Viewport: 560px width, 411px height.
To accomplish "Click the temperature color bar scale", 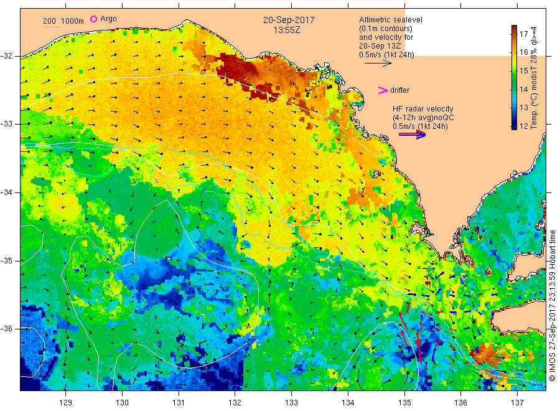I will (x=515, y=77).
